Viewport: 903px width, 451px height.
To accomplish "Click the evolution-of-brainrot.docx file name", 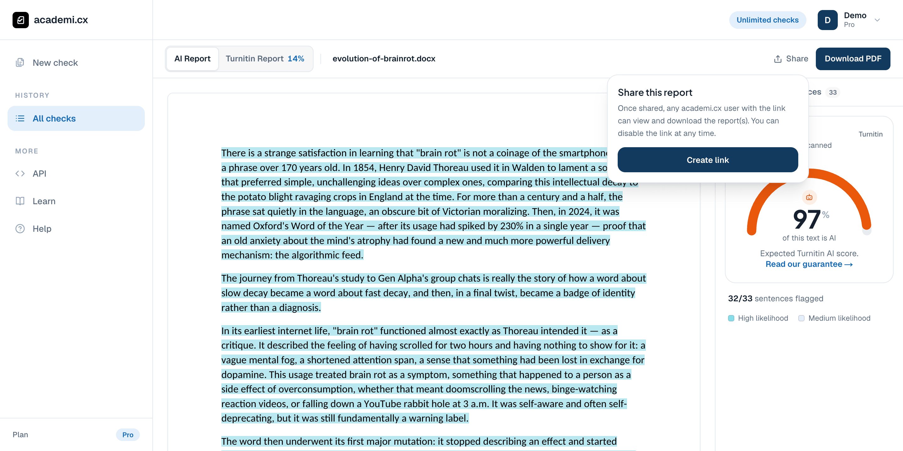I will tap(383, 59).
